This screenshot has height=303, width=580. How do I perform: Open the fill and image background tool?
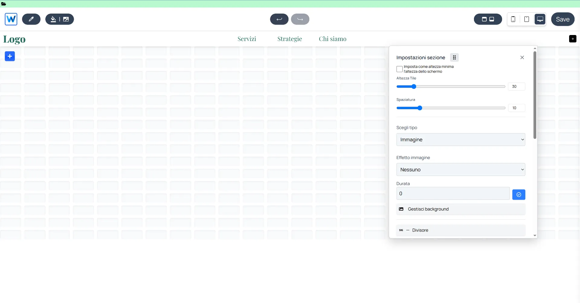tap(60, 19)
